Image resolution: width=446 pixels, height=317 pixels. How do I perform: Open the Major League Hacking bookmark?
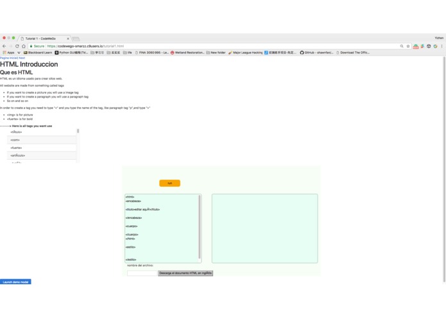[246, 53]
